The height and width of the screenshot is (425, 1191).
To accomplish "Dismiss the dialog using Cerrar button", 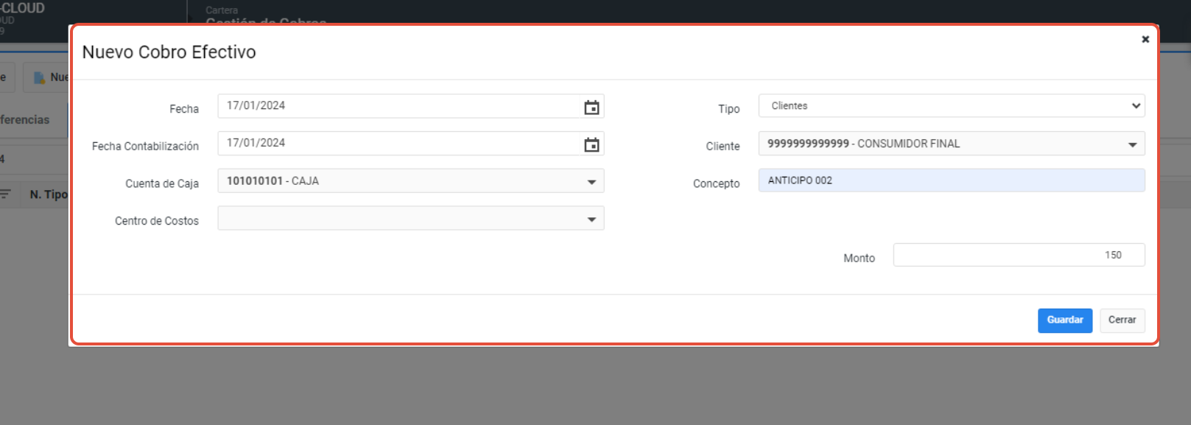I will coord(1123,320).
